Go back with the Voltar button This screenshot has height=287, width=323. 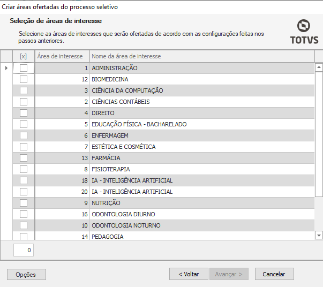tap(189, 274)
